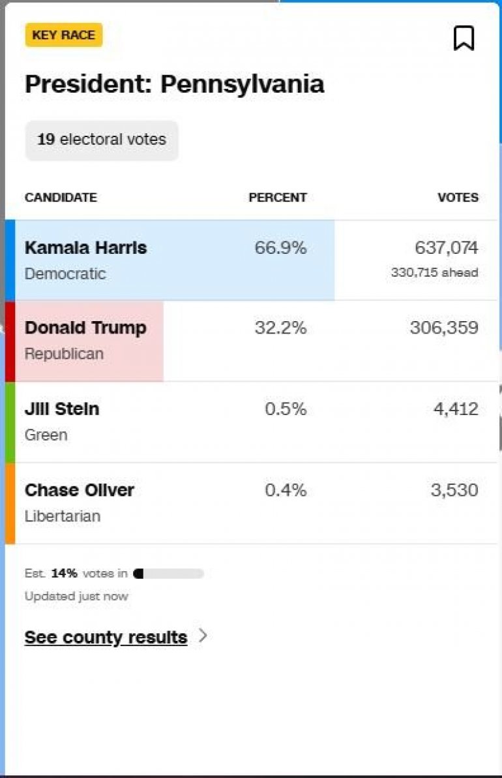Click the estimated votes in progress bar
The image size is (502, 778).
point(168,574)
